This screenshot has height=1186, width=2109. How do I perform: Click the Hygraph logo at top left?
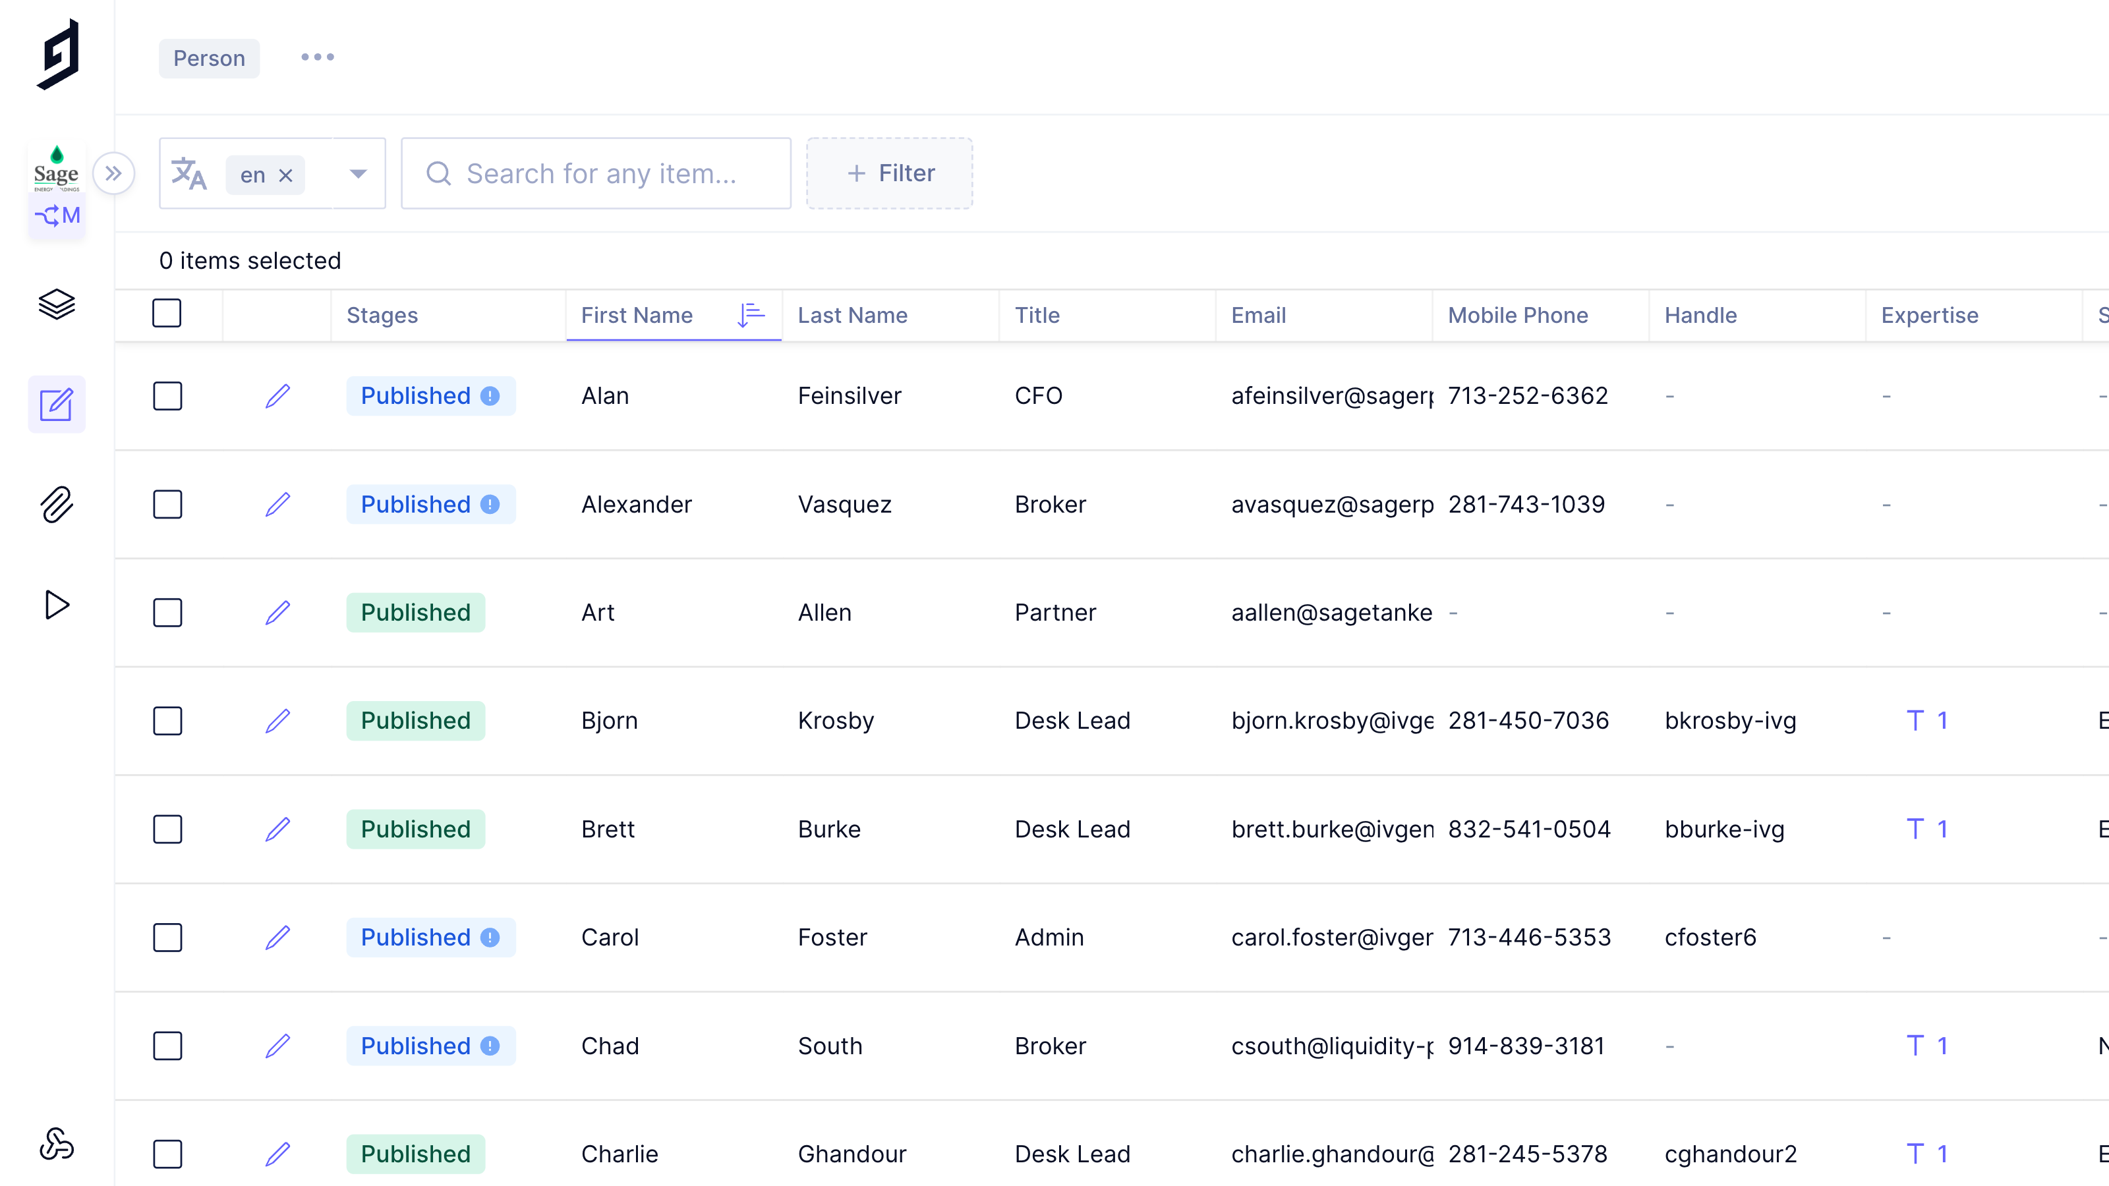coord(58,55)
